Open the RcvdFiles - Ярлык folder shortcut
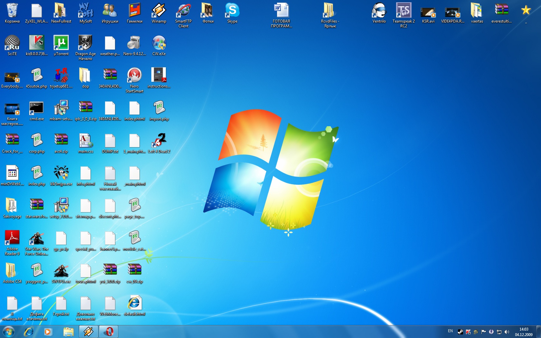541x338 pixels. pos(330,15)
